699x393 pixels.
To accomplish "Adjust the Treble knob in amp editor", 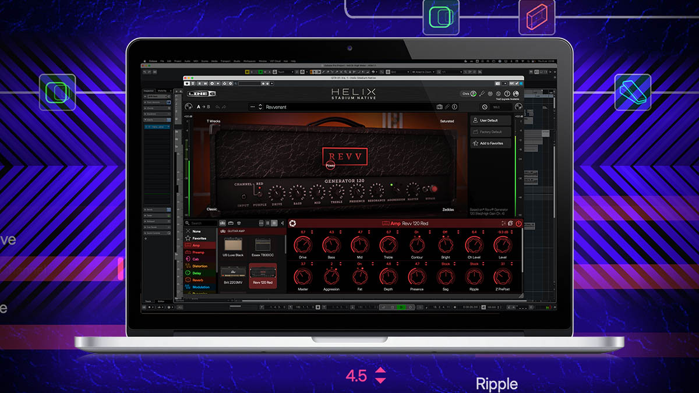I will point(389,246).
